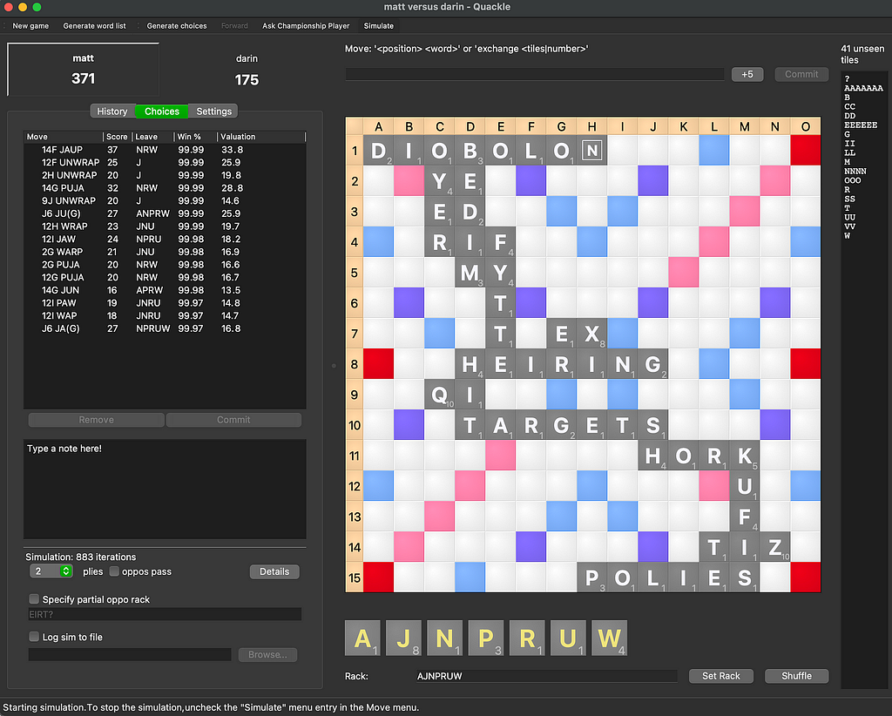Click the partial oppo rack field
This screenshot has height=716, width=892.
[x=165, y=614]
